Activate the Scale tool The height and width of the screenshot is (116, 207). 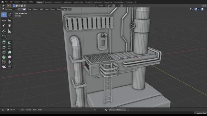(4, 25)
